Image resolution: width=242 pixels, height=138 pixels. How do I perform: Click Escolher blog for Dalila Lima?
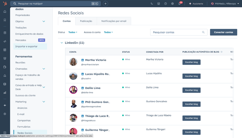(191, 90)
